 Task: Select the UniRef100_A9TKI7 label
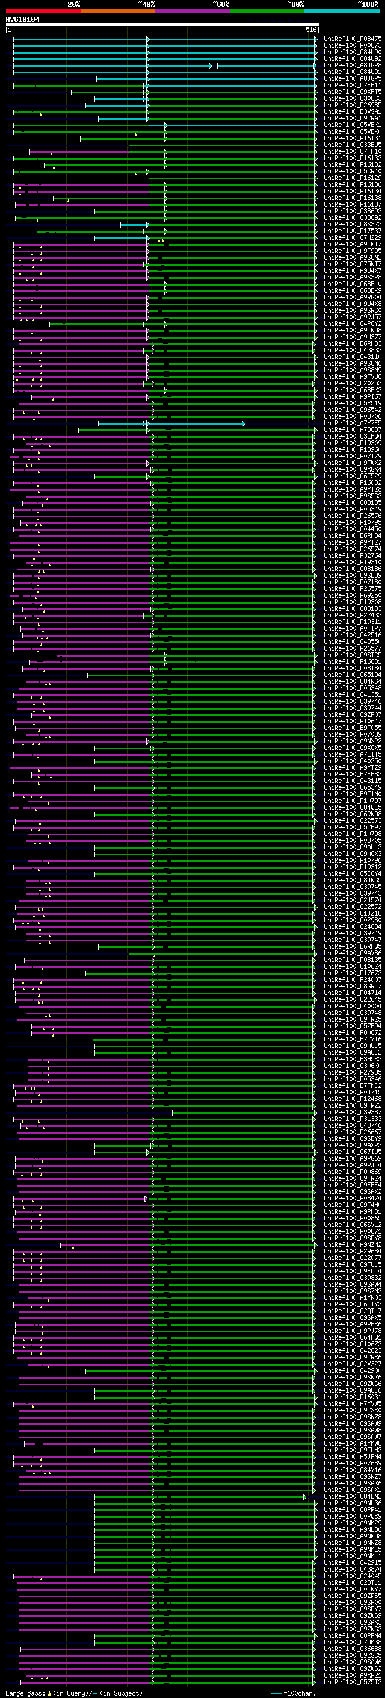point(352,244)
